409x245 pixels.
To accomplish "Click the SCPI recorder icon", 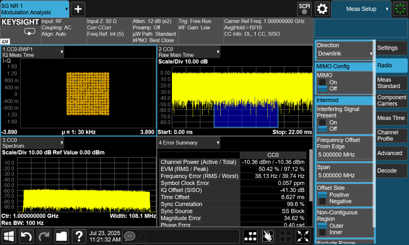I will (x=304, y=9).
